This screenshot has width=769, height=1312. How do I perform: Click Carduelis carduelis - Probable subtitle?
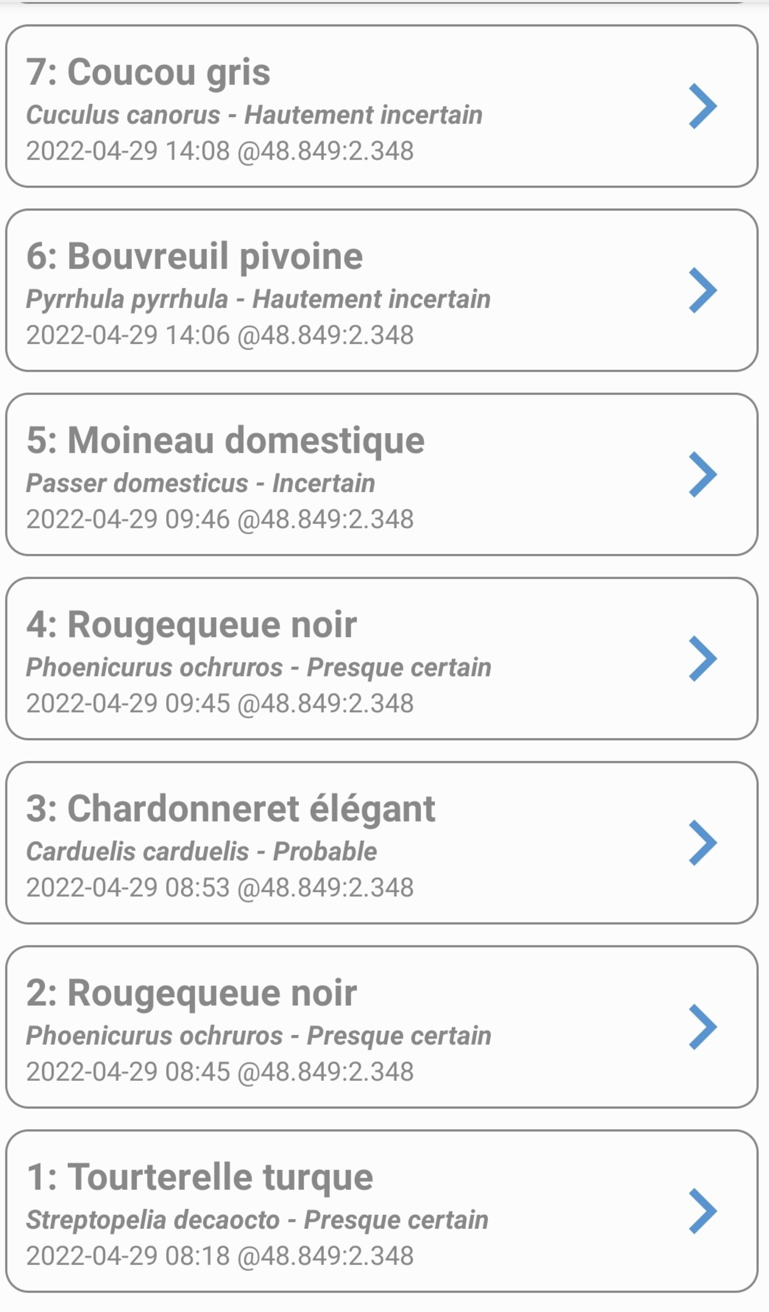(202, 852)
